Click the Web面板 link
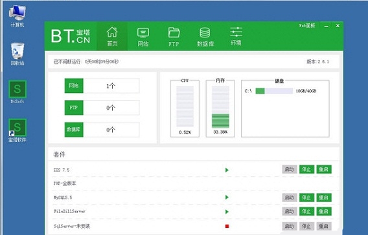 (x=307, y=26)
